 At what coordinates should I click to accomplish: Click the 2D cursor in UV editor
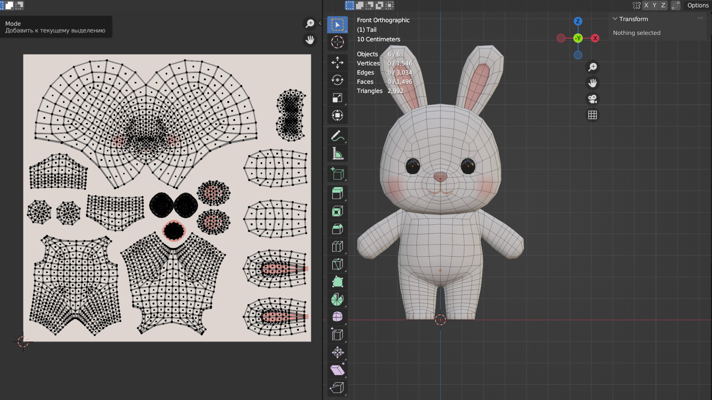coord(23,341)
